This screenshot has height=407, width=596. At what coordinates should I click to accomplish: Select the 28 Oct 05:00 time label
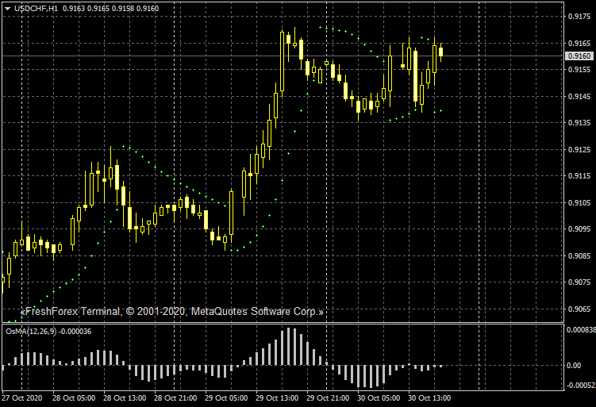74,398
